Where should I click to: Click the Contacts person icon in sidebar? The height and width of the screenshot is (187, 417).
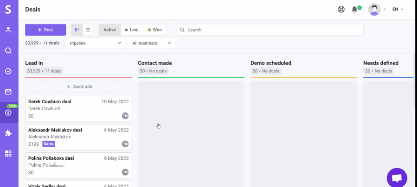coord(8,30)
